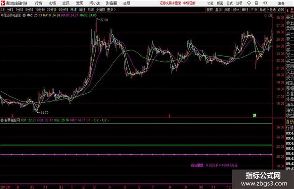The image size is (294, 189).
Task: Click the side-panel icon beside the diamond
Action: pyautogui.click(x=270, y=16)
